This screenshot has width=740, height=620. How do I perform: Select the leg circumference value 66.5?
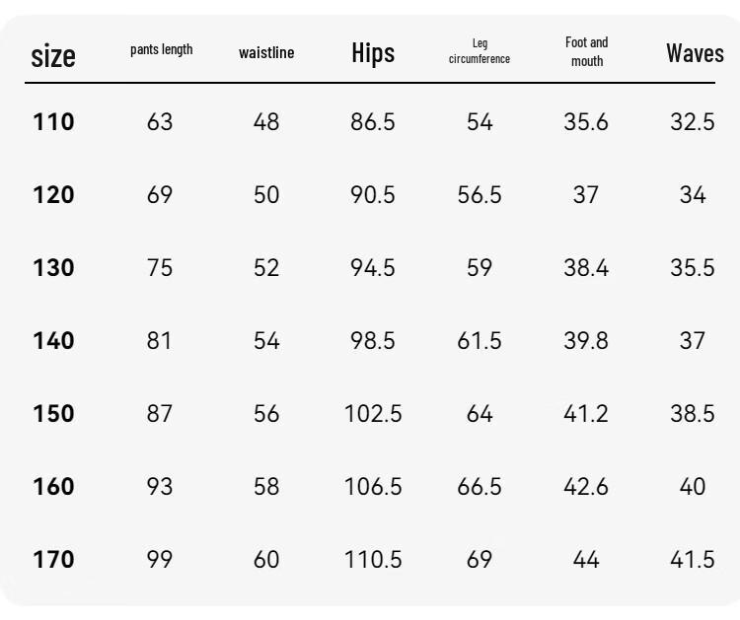coord(480,487)
